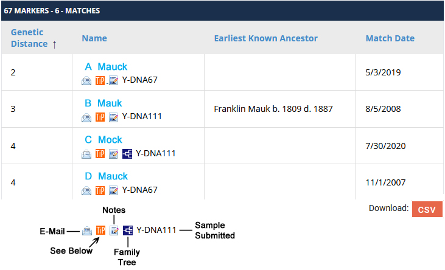
Task: View family tree icon for C Mock
Action: click(127, 153)
